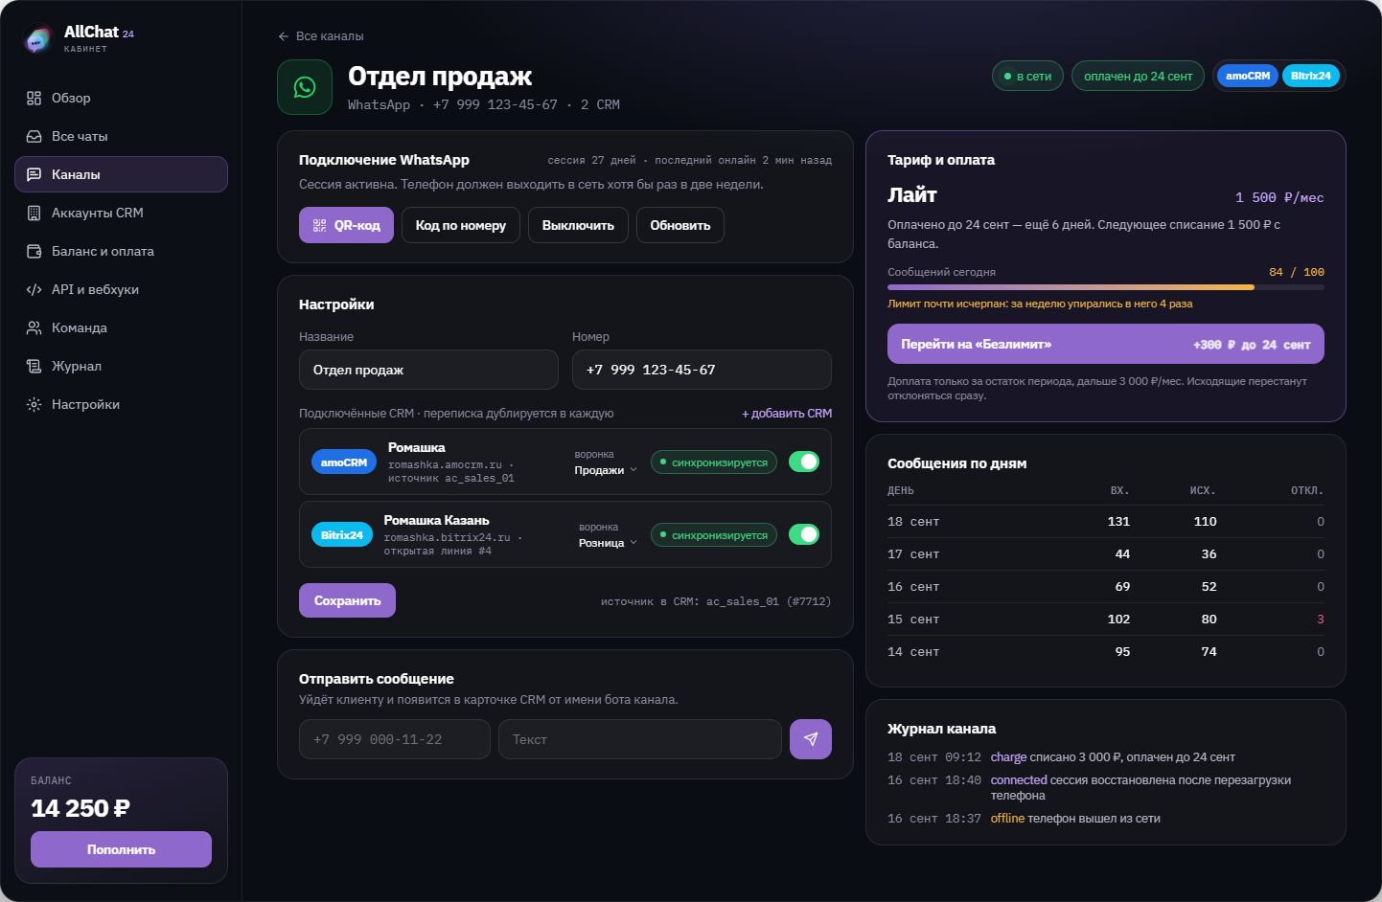Click Пополнить balance button

tap(121, 849)
